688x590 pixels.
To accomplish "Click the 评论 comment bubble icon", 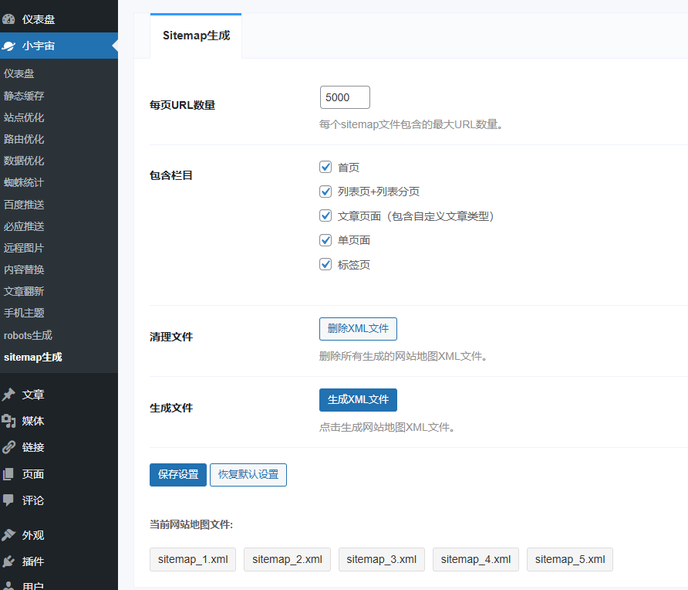I will click(x=8, y=500).
